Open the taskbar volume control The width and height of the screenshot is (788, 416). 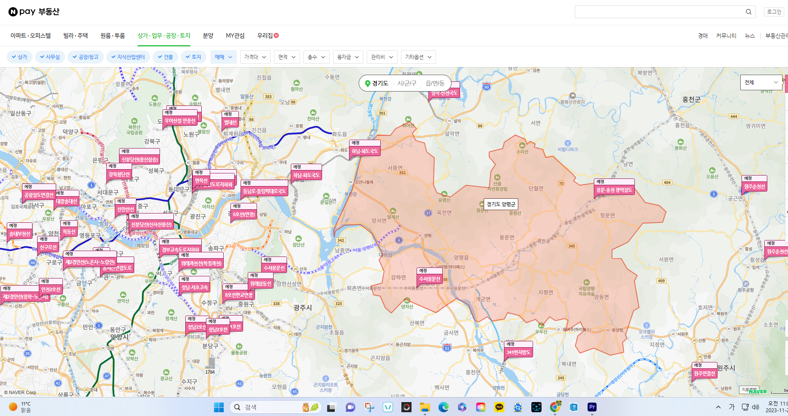tap(756, 407)
